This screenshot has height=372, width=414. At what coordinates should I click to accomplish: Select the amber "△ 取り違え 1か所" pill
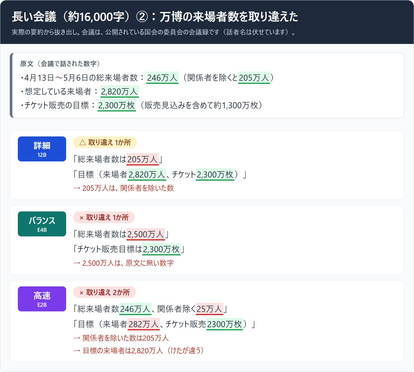pyautogui.click(x=105, y=142)
